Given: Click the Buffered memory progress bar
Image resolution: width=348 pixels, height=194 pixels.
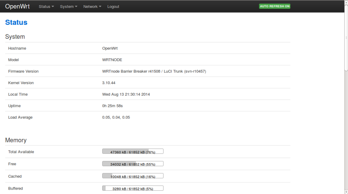Looking at the screenshot, I should pyautogui.click(x=133, y=188).
